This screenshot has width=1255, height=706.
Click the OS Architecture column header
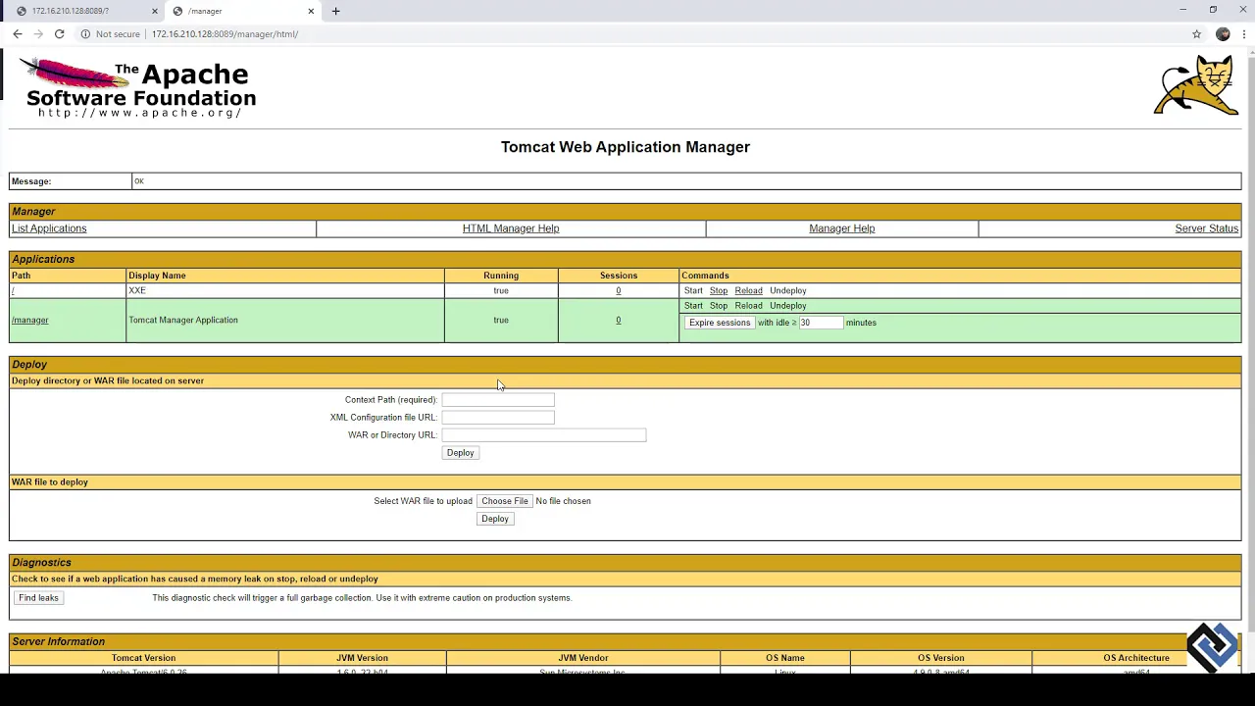click(1136, 658)
